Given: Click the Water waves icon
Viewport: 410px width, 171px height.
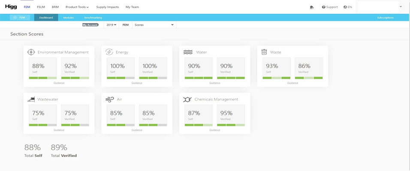Looking at the screenshot, I should [x=188, y=52].
